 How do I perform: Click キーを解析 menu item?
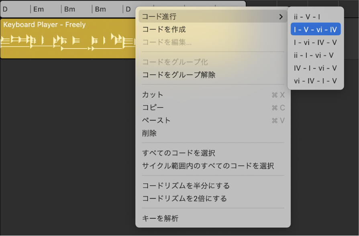tap(160, 219)
